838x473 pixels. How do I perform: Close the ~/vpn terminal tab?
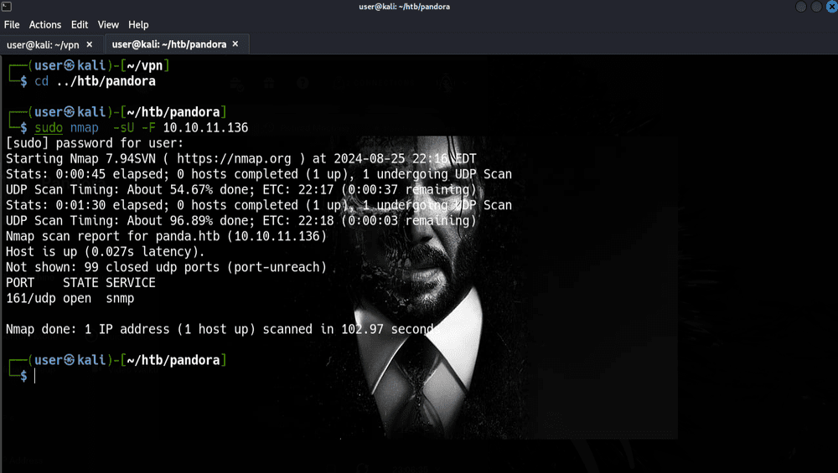tap(90, 45)
